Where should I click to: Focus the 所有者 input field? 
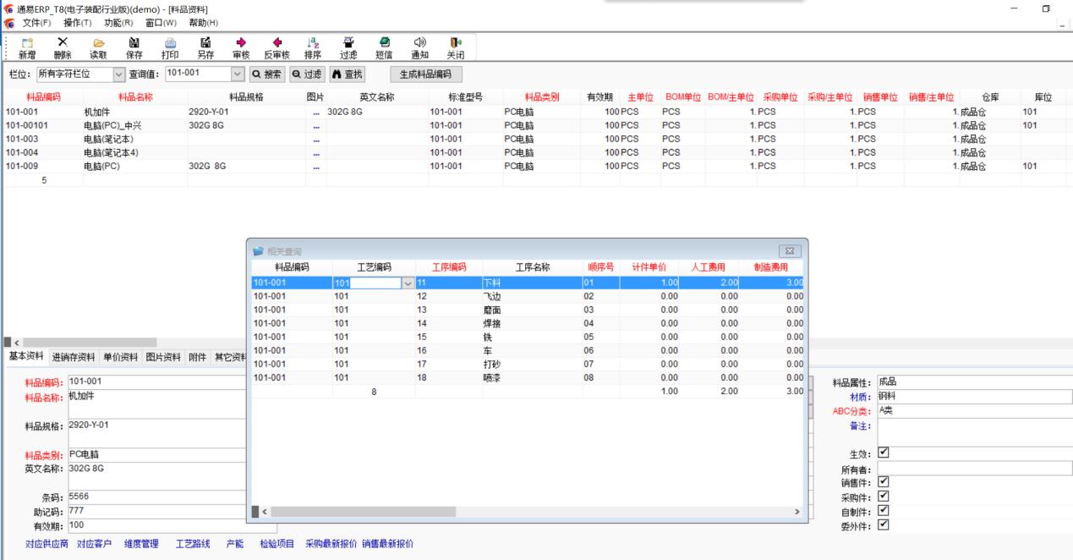click(x=974, y=468)
